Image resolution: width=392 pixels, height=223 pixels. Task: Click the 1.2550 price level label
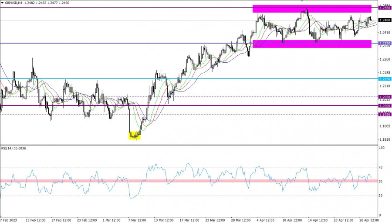tap(384, 8)
